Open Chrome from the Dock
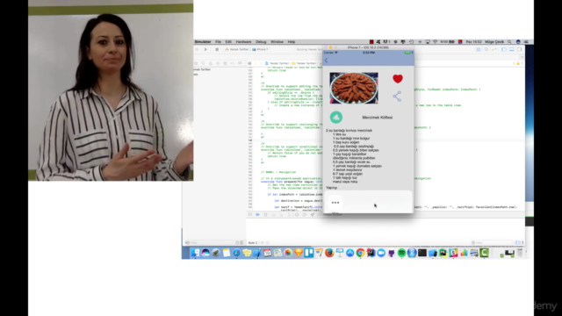562x316 pixels. pyautogui.click(x=360, y=253)
